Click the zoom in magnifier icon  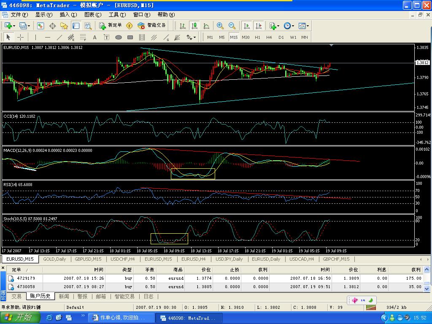click(x=220, y=26)
